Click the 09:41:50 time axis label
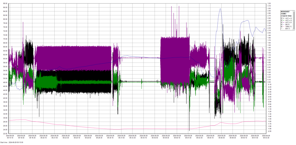This screenshot has height=145, width=296. pyautogui.click(x=188, y=138)
